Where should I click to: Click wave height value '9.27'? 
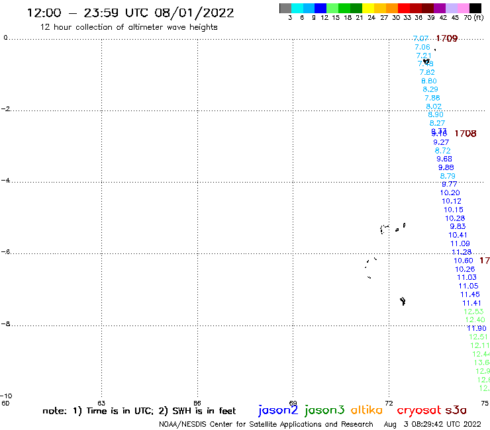[441, 142]
